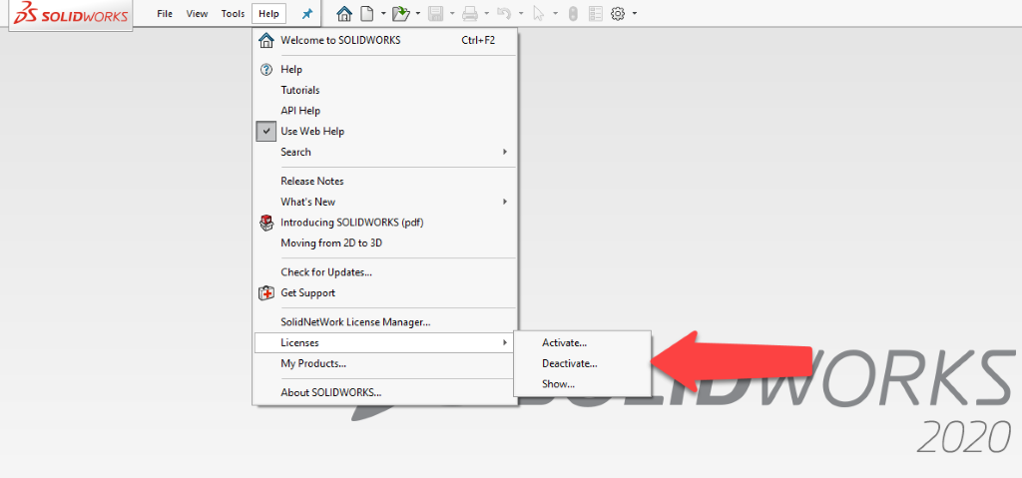The height and width of the screenshot is (478, 1022).
Task: Click Get Support with red cross icon
Action: (307, 293)
